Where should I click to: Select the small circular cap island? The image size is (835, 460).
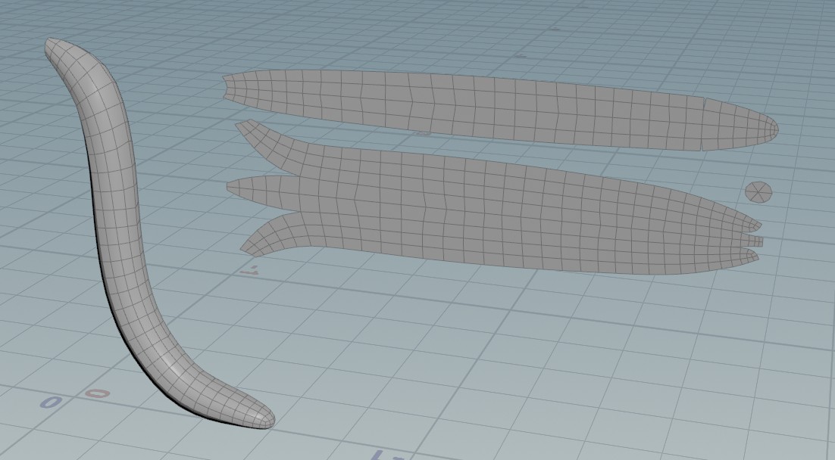[x=758, y=191]
